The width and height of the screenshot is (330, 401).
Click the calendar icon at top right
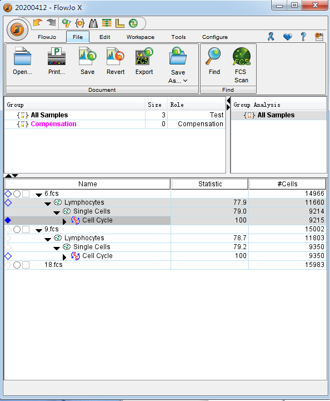(x=319, y=37)
